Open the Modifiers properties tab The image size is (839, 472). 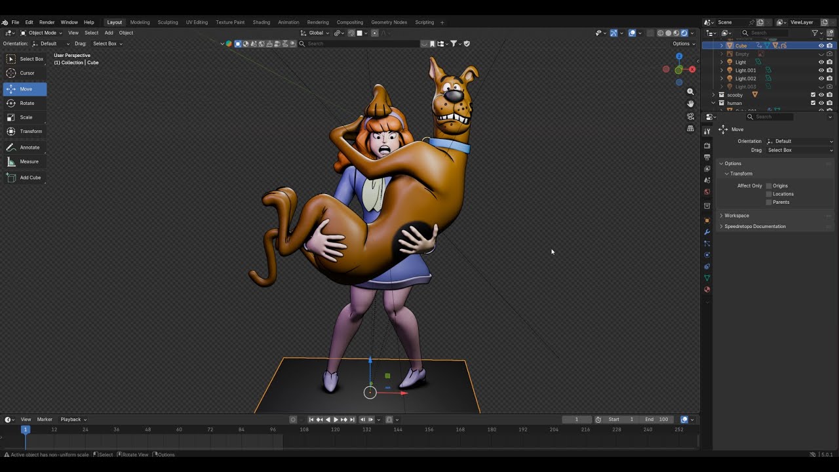(707, 232)
